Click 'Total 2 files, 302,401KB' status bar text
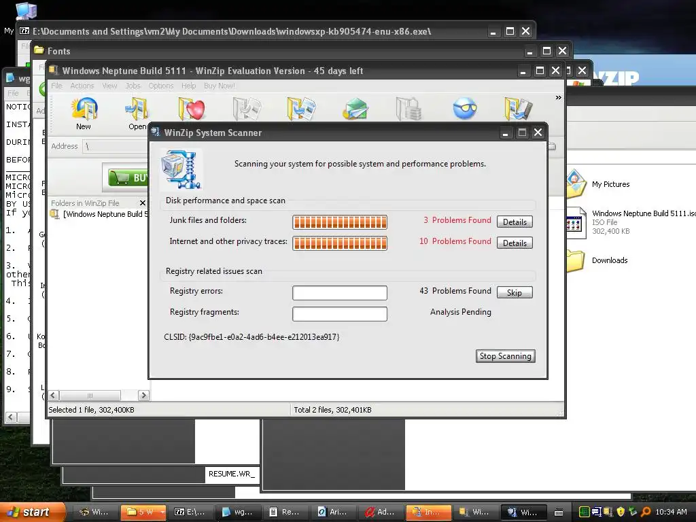The image size is (696, 522). [332, 410]
